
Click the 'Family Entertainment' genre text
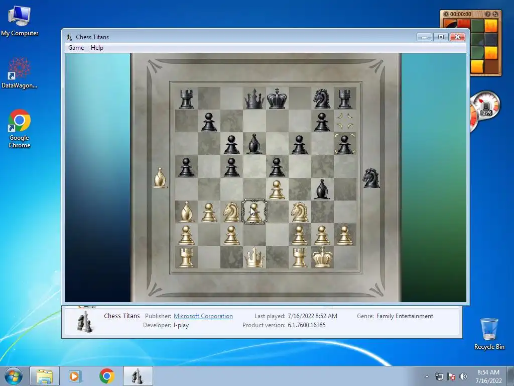405,316
